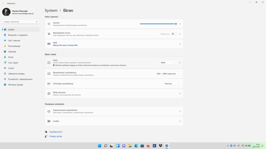
Task: Click the Orientacja wyświetlacza icon
Action: click(x=49, y=84)
